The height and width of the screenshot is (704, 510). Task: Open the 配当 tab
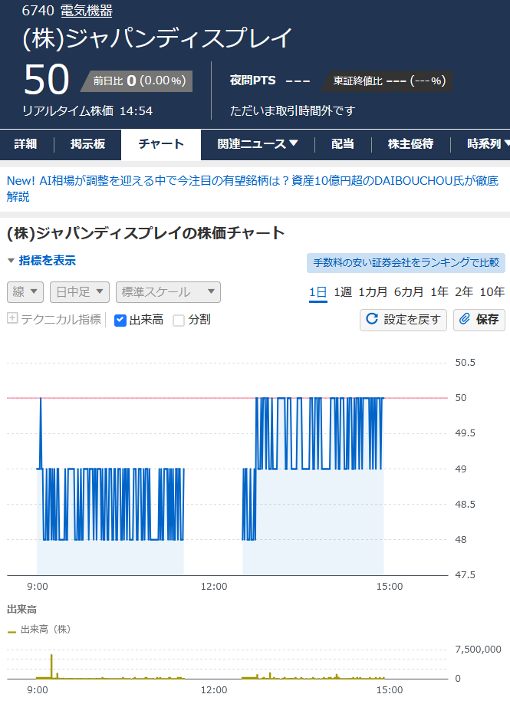click(x=343, y=144)
